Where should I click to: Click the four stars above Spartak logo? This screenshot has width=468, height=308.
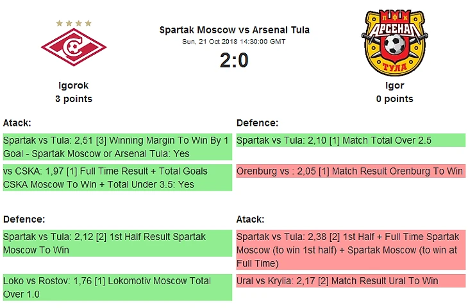point(74,23)
